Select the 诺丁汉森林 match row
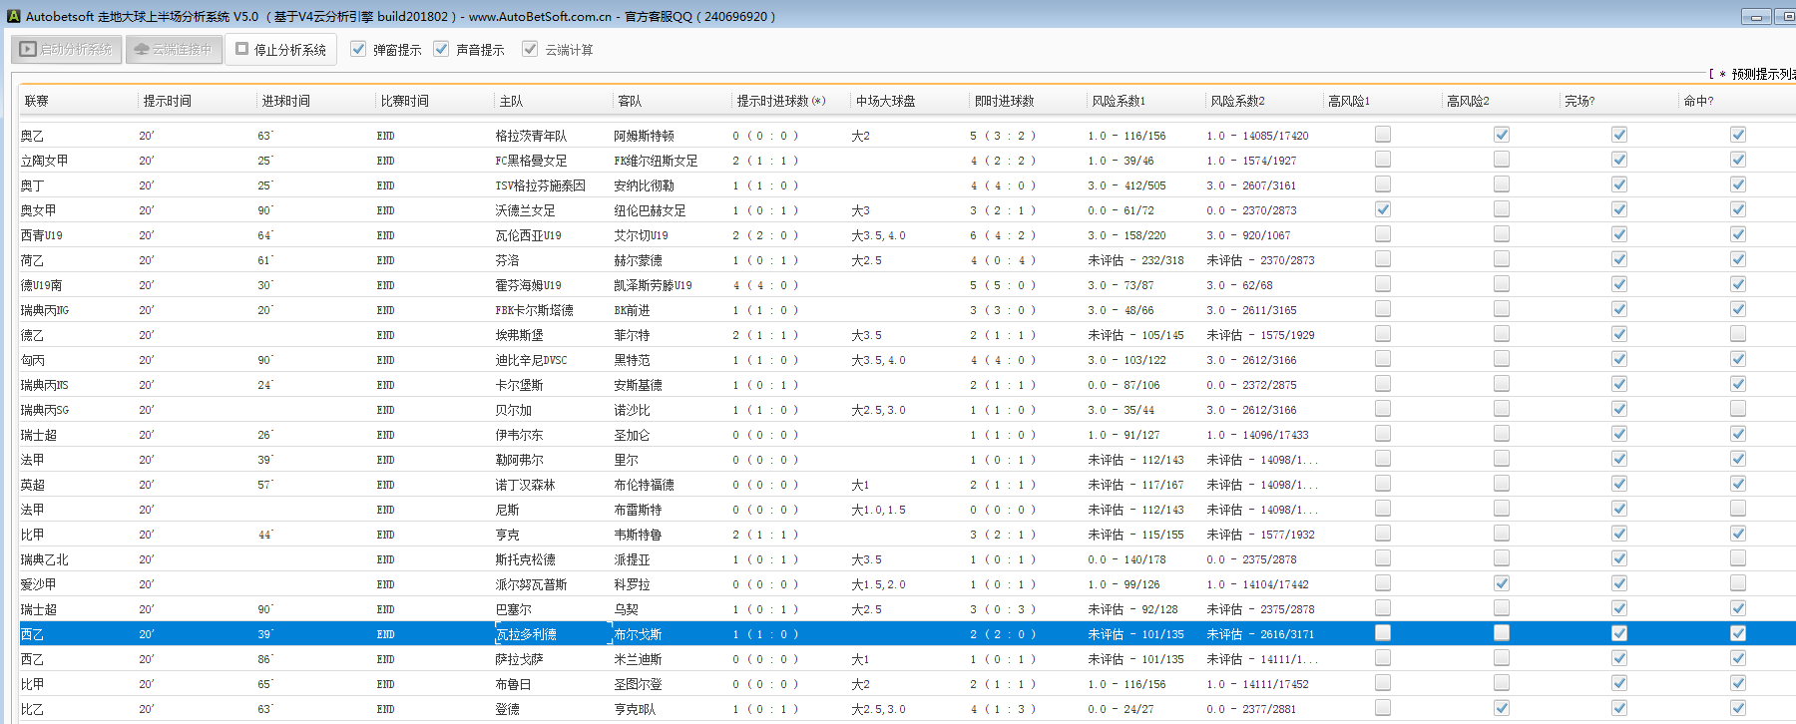 point(525,485)
